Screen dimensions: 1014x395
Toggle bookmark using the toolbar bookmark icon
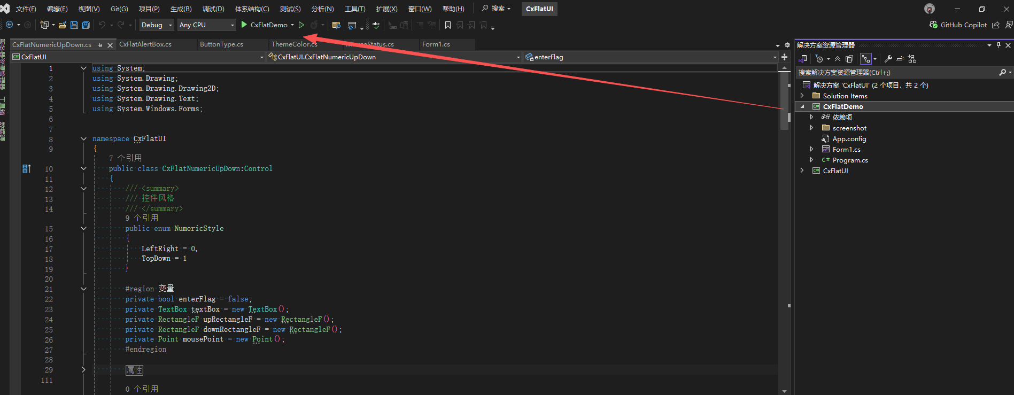(448, 25)
